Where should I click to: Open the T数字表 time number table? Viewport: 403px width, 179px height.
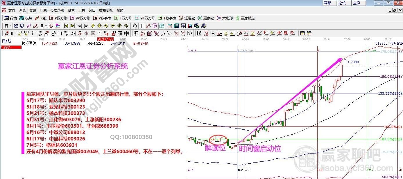(167, 18)
